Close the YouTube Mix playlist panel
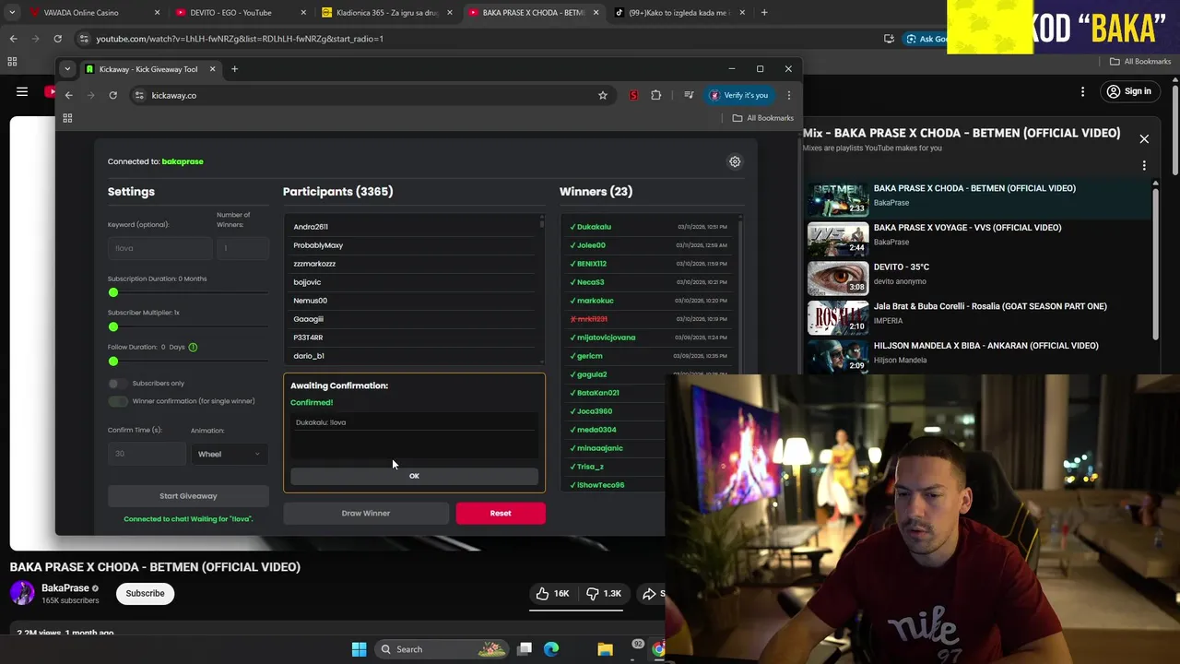Screen dimensions: 1180x664 (x=1144, y=139)
